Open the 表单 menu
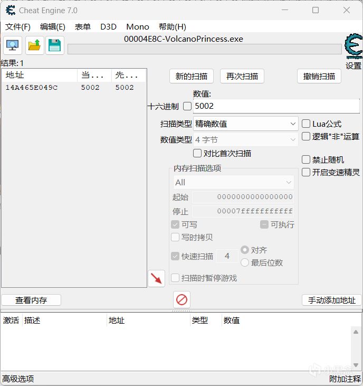363x386 pixels. tap(83, 26)
